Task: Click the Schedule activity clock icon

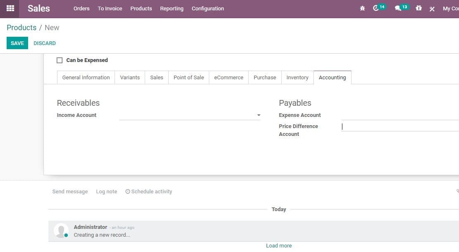Action: point(127,191)
